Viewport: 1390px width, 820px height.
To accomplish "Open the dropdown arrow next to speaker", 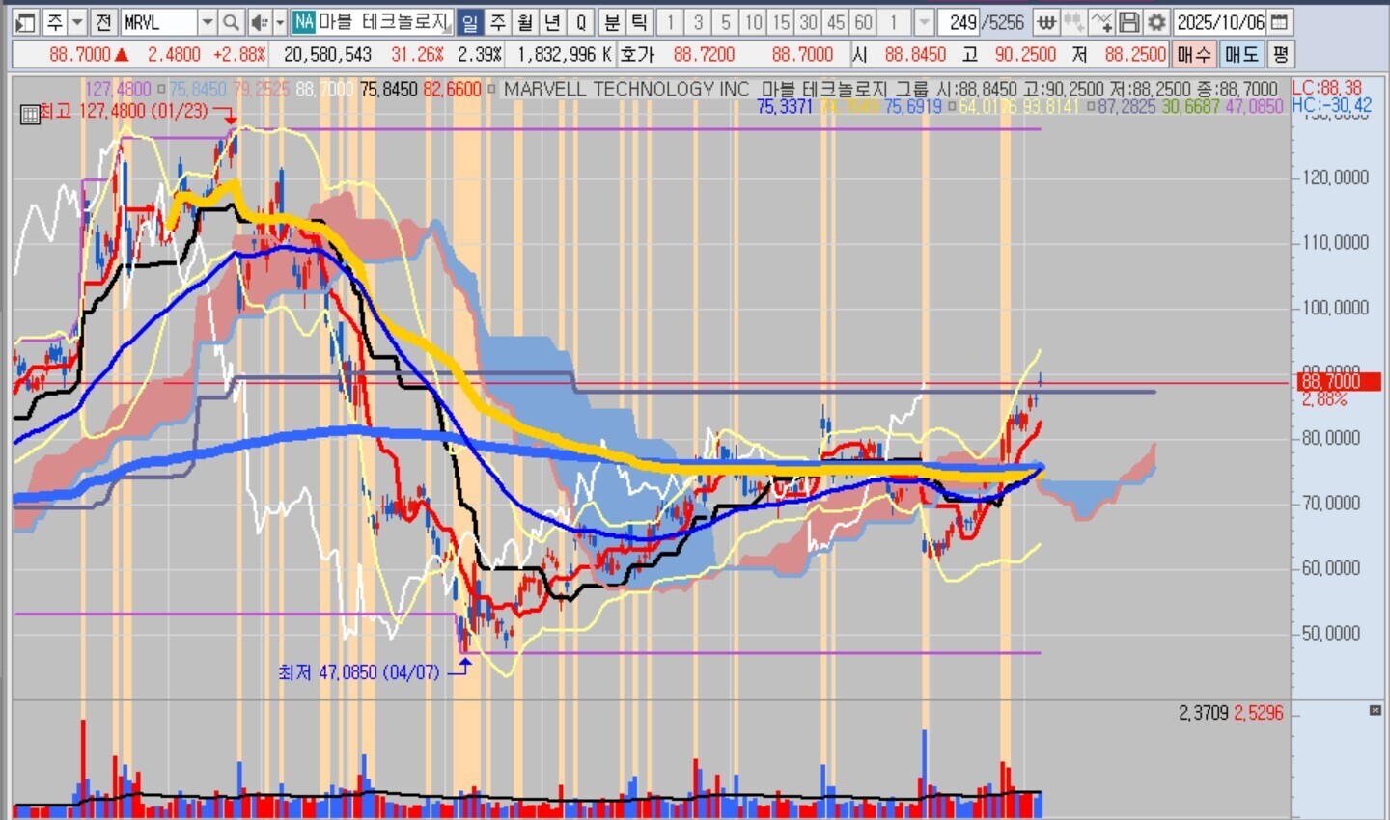I will tap(280, 22).
